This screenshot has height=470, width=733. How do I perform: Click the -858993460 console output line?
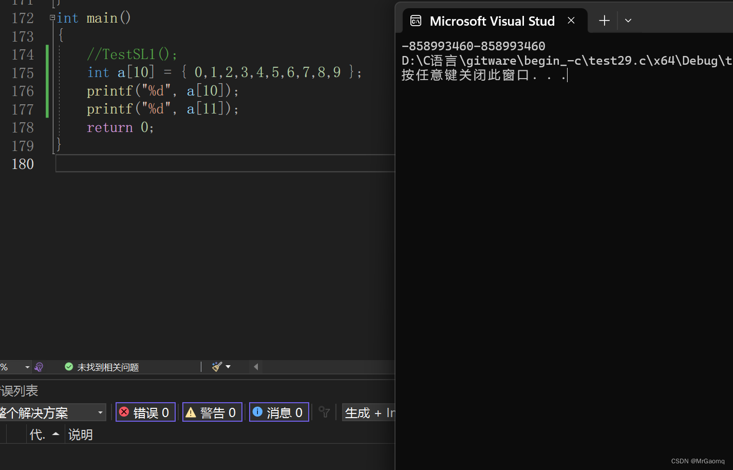pyautogui.click(x=473, y=46)
